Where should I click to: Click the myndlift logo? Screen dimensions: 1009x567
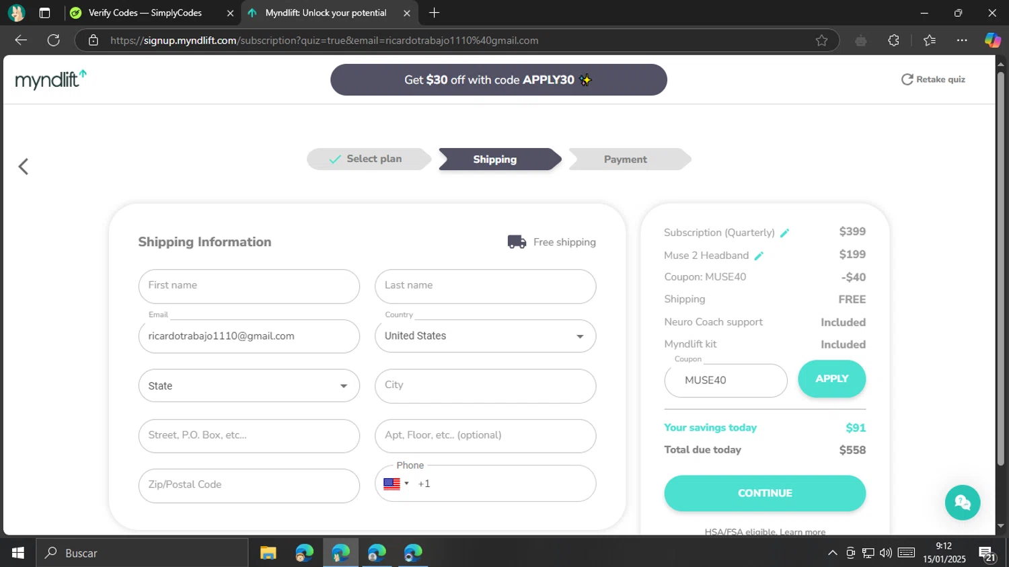pos(51,79)
